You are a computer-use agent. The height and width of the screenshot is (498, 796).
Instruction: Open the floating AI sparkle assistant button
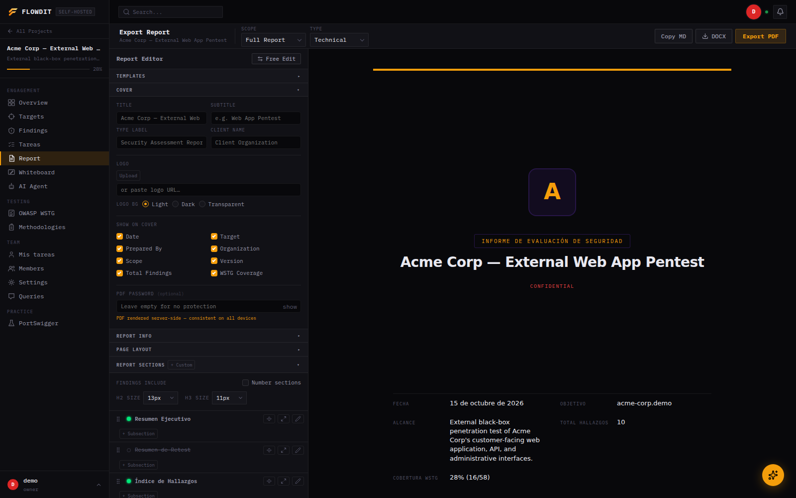pos(773,475)
